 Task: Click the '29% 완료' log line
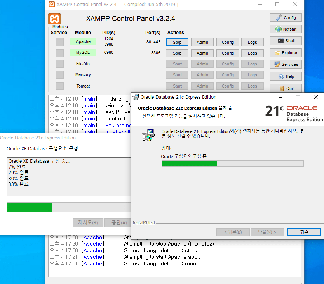[x=19, y=172]
